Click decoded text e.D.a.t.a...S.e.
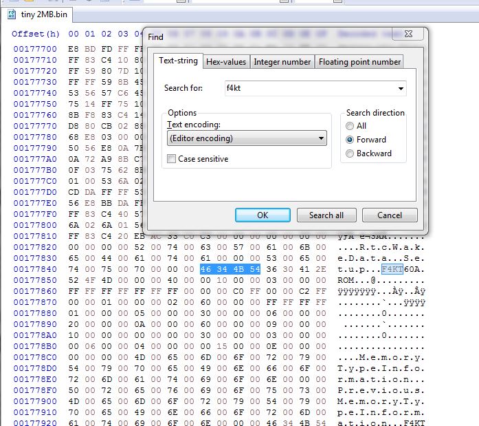The height and width of the screenshot is (426, 479). pos(381,258)
